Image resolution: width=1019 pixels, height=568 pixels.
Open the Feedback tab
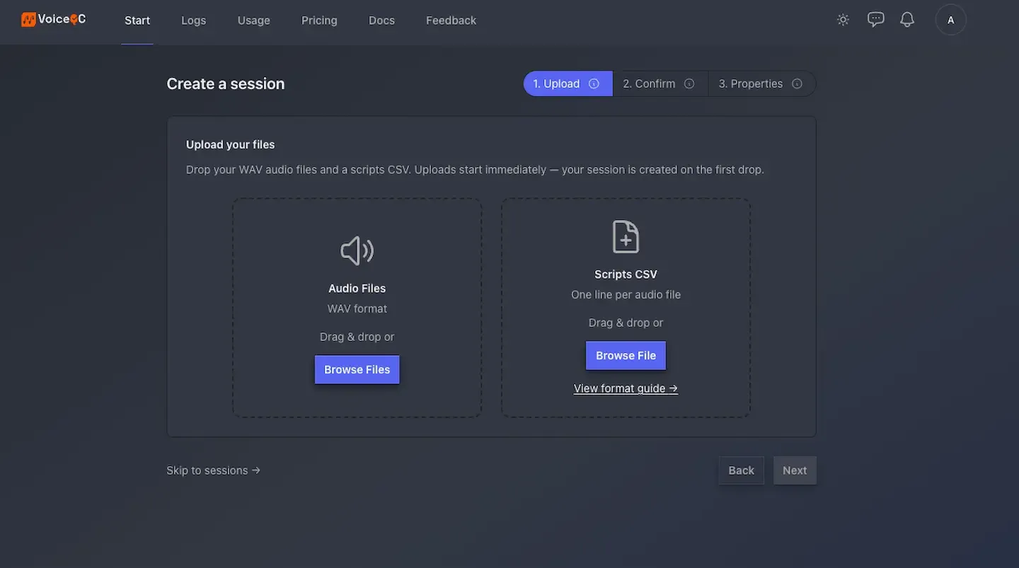pyautogui.click(x=451, y=21)
